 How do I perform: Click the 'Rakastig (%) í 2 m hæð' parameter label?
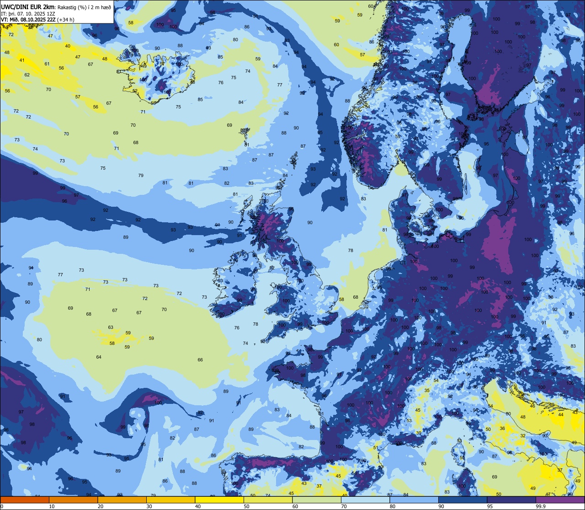[84, 7]
